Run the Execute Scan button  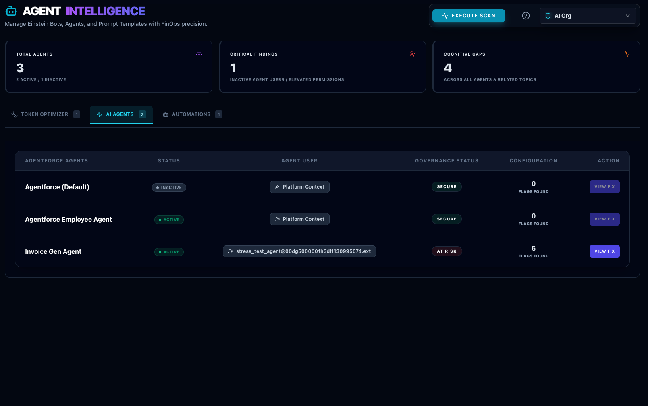(x=469, y=16)
